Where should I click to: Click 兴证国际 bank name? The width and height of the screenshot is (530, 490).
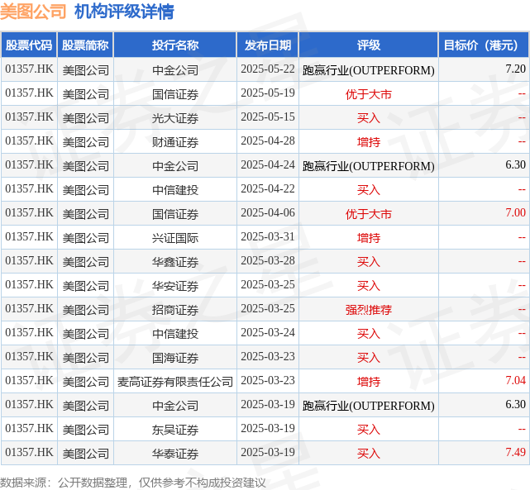tap(175, 238)
